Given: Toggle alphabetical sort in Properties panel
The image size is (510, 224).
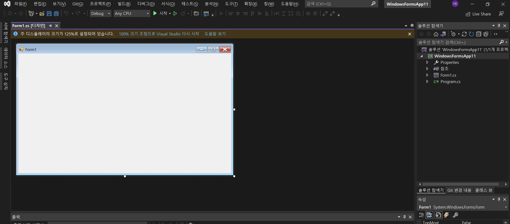Looking at the screenshot, I should click(429, 215).
